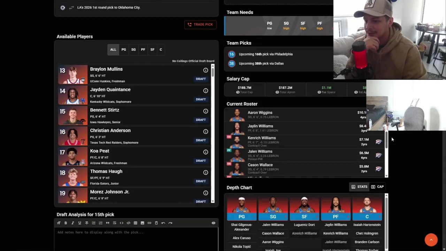446x251 pixels.
Task: Click the 38th pick number badge
Action: (x=231, y=63)
